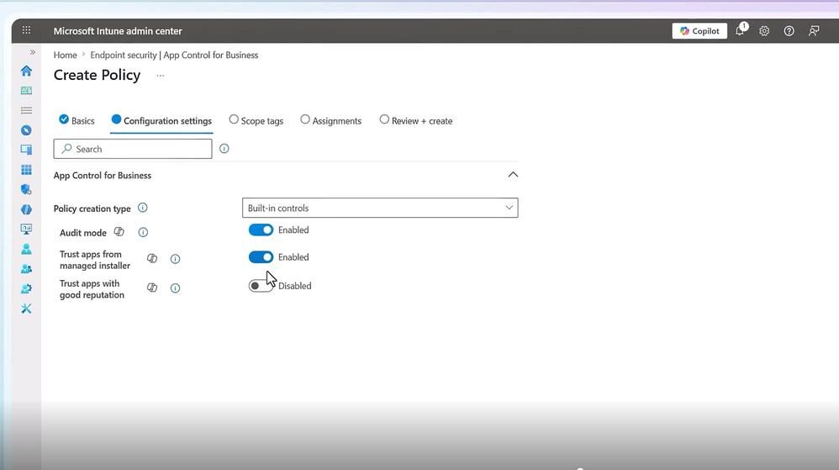Click Copilot icon for managed installer setting
This screenshot has width=839, height=470.
(x=152, y=259)
